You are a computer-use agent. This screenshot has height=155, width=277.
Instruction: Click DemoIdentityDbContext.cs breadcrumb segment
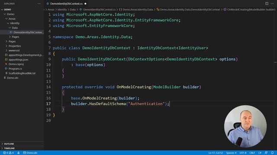pyautogui.click(x=97, y=9)
